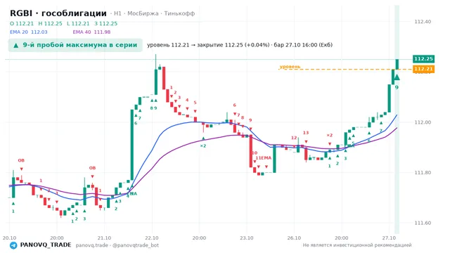Viewport: 450px width, 253px height.
Task: Click the 22.10 date axis label
Action: [x=152, y=238]
